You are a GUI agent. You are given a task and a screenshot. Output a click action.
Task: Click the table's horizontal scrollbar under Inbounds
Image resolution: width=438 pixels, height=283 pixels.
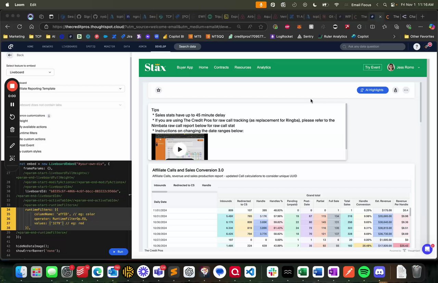(159, 192)
